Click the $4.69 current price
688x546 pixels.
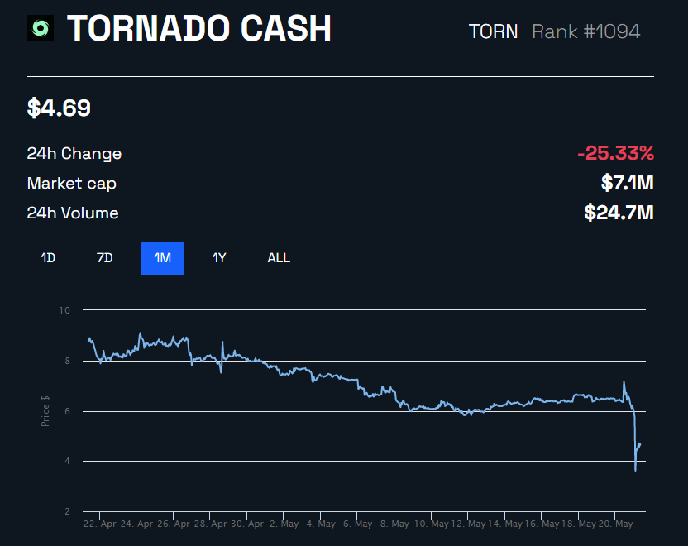click(x=59, y=108)
